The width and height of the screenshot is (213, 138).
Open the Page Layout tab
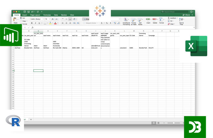(x=35, y=15)
